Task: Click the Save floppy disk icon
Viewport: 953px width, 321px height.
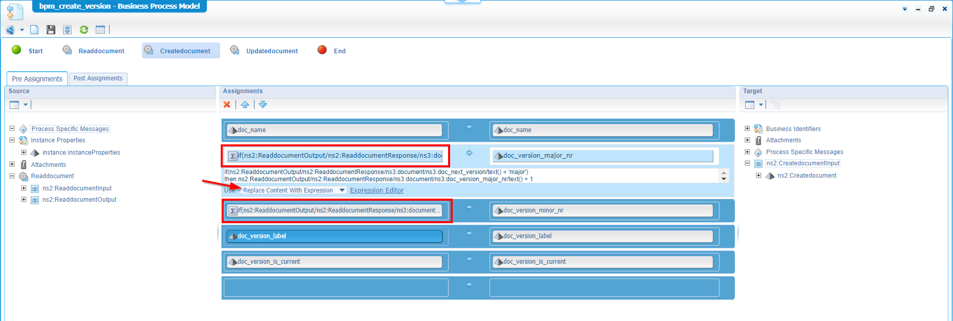Action: (51, 30)
